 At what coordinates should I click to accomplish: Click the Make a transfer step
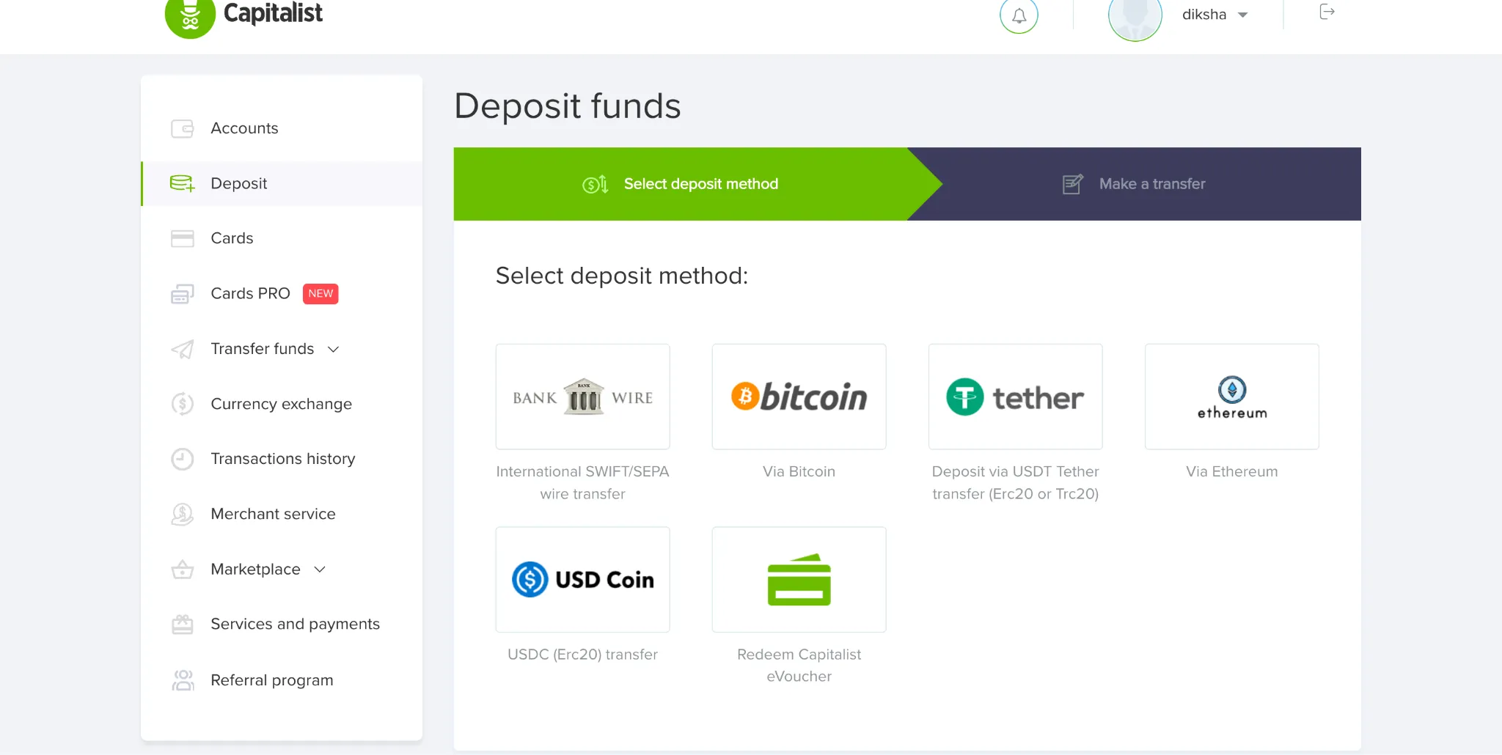pos(1151,184)
